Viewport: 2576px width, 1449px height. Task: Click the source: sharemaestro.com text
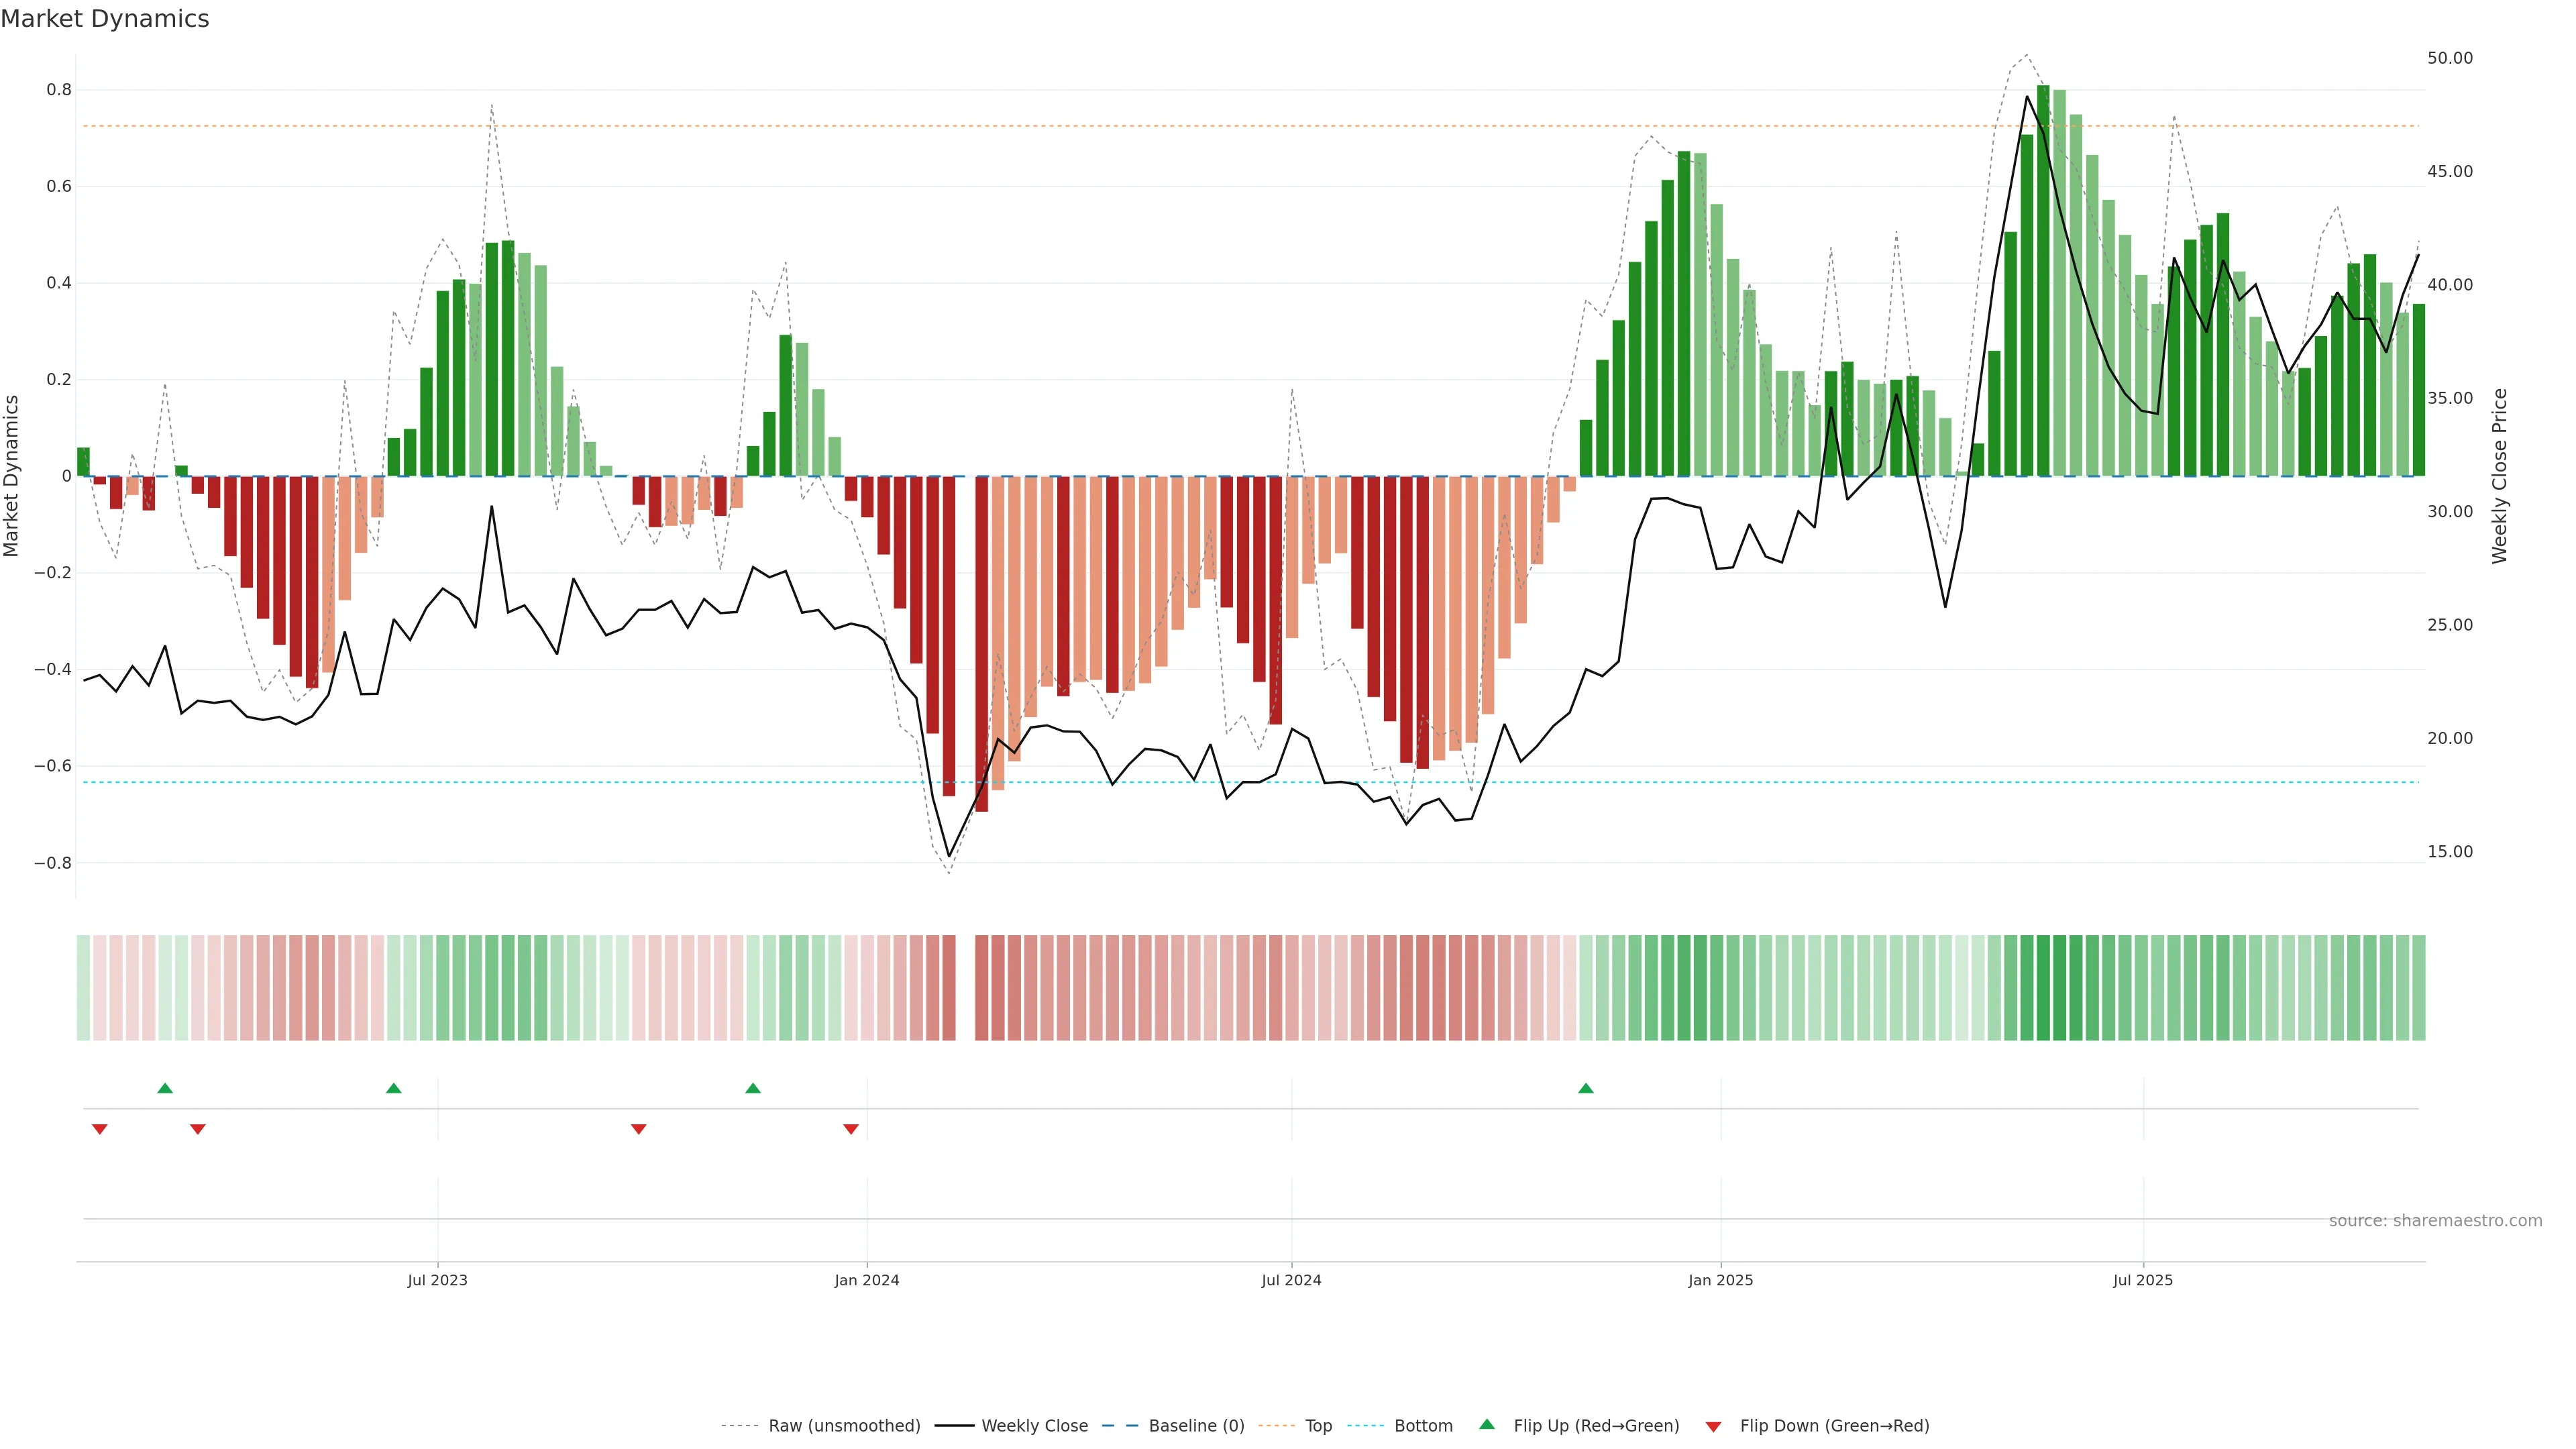[x=2435, y=1221]
